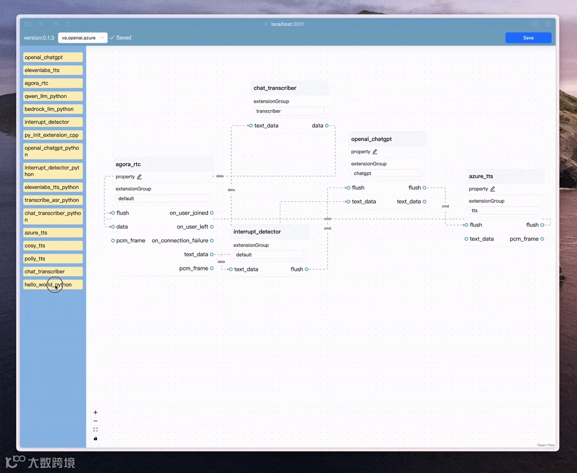
Task: Click the openai_chatgpt node header on the canvas
Action: pos(387,139)
